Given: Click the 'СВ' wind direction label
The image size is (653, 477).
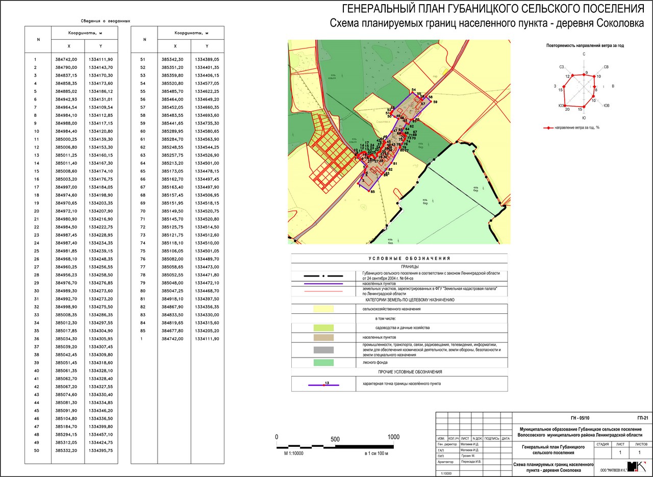Looking at the screenshot, I should pos(606,67).
